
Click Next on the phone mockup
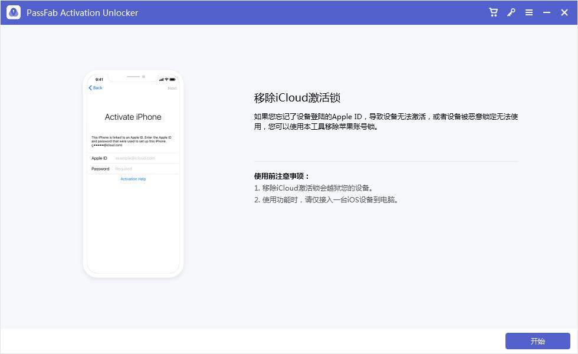click(172, 87)
